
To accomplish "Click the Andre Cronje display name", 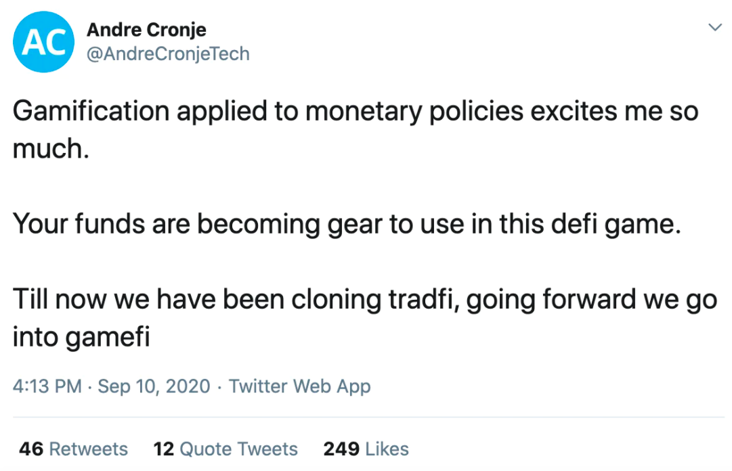I will tap(146, 30).
